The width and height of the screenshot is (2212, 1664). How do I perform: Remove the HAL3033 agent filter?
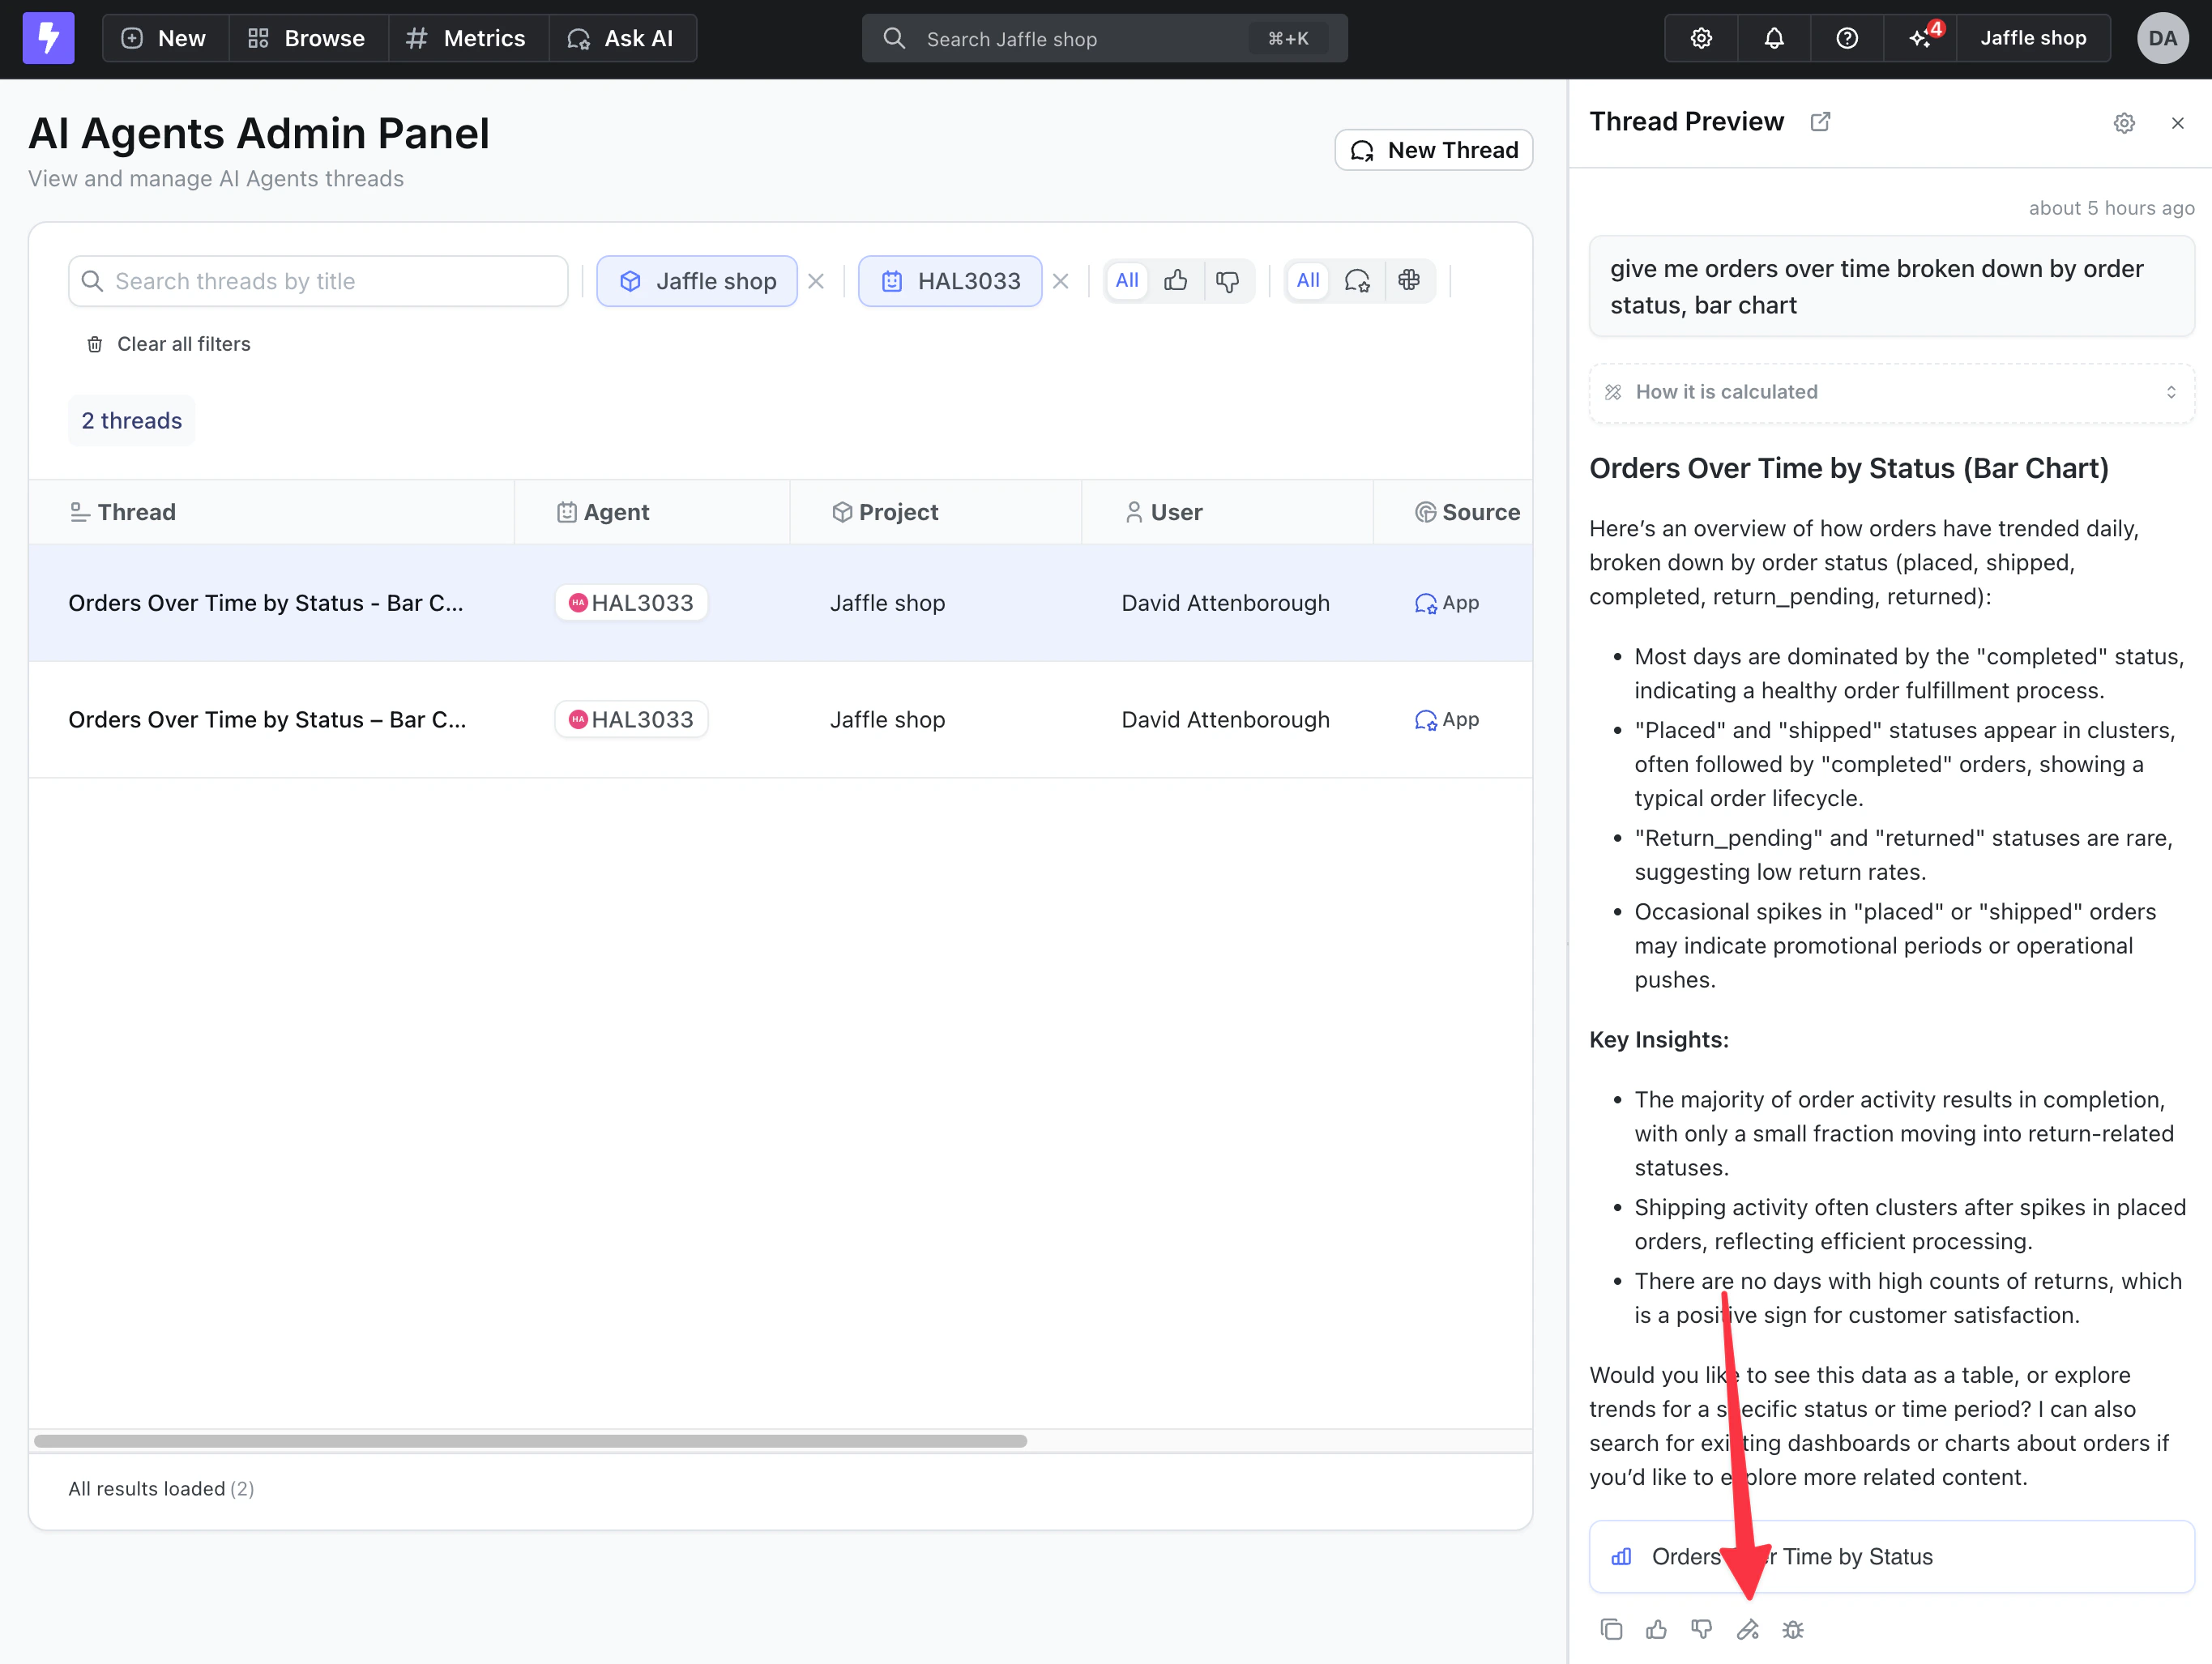point(1061,281)
